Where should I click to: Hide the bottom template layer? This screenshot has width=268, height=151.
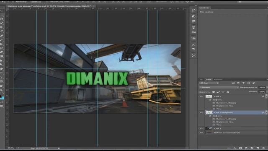pos(201,133)
